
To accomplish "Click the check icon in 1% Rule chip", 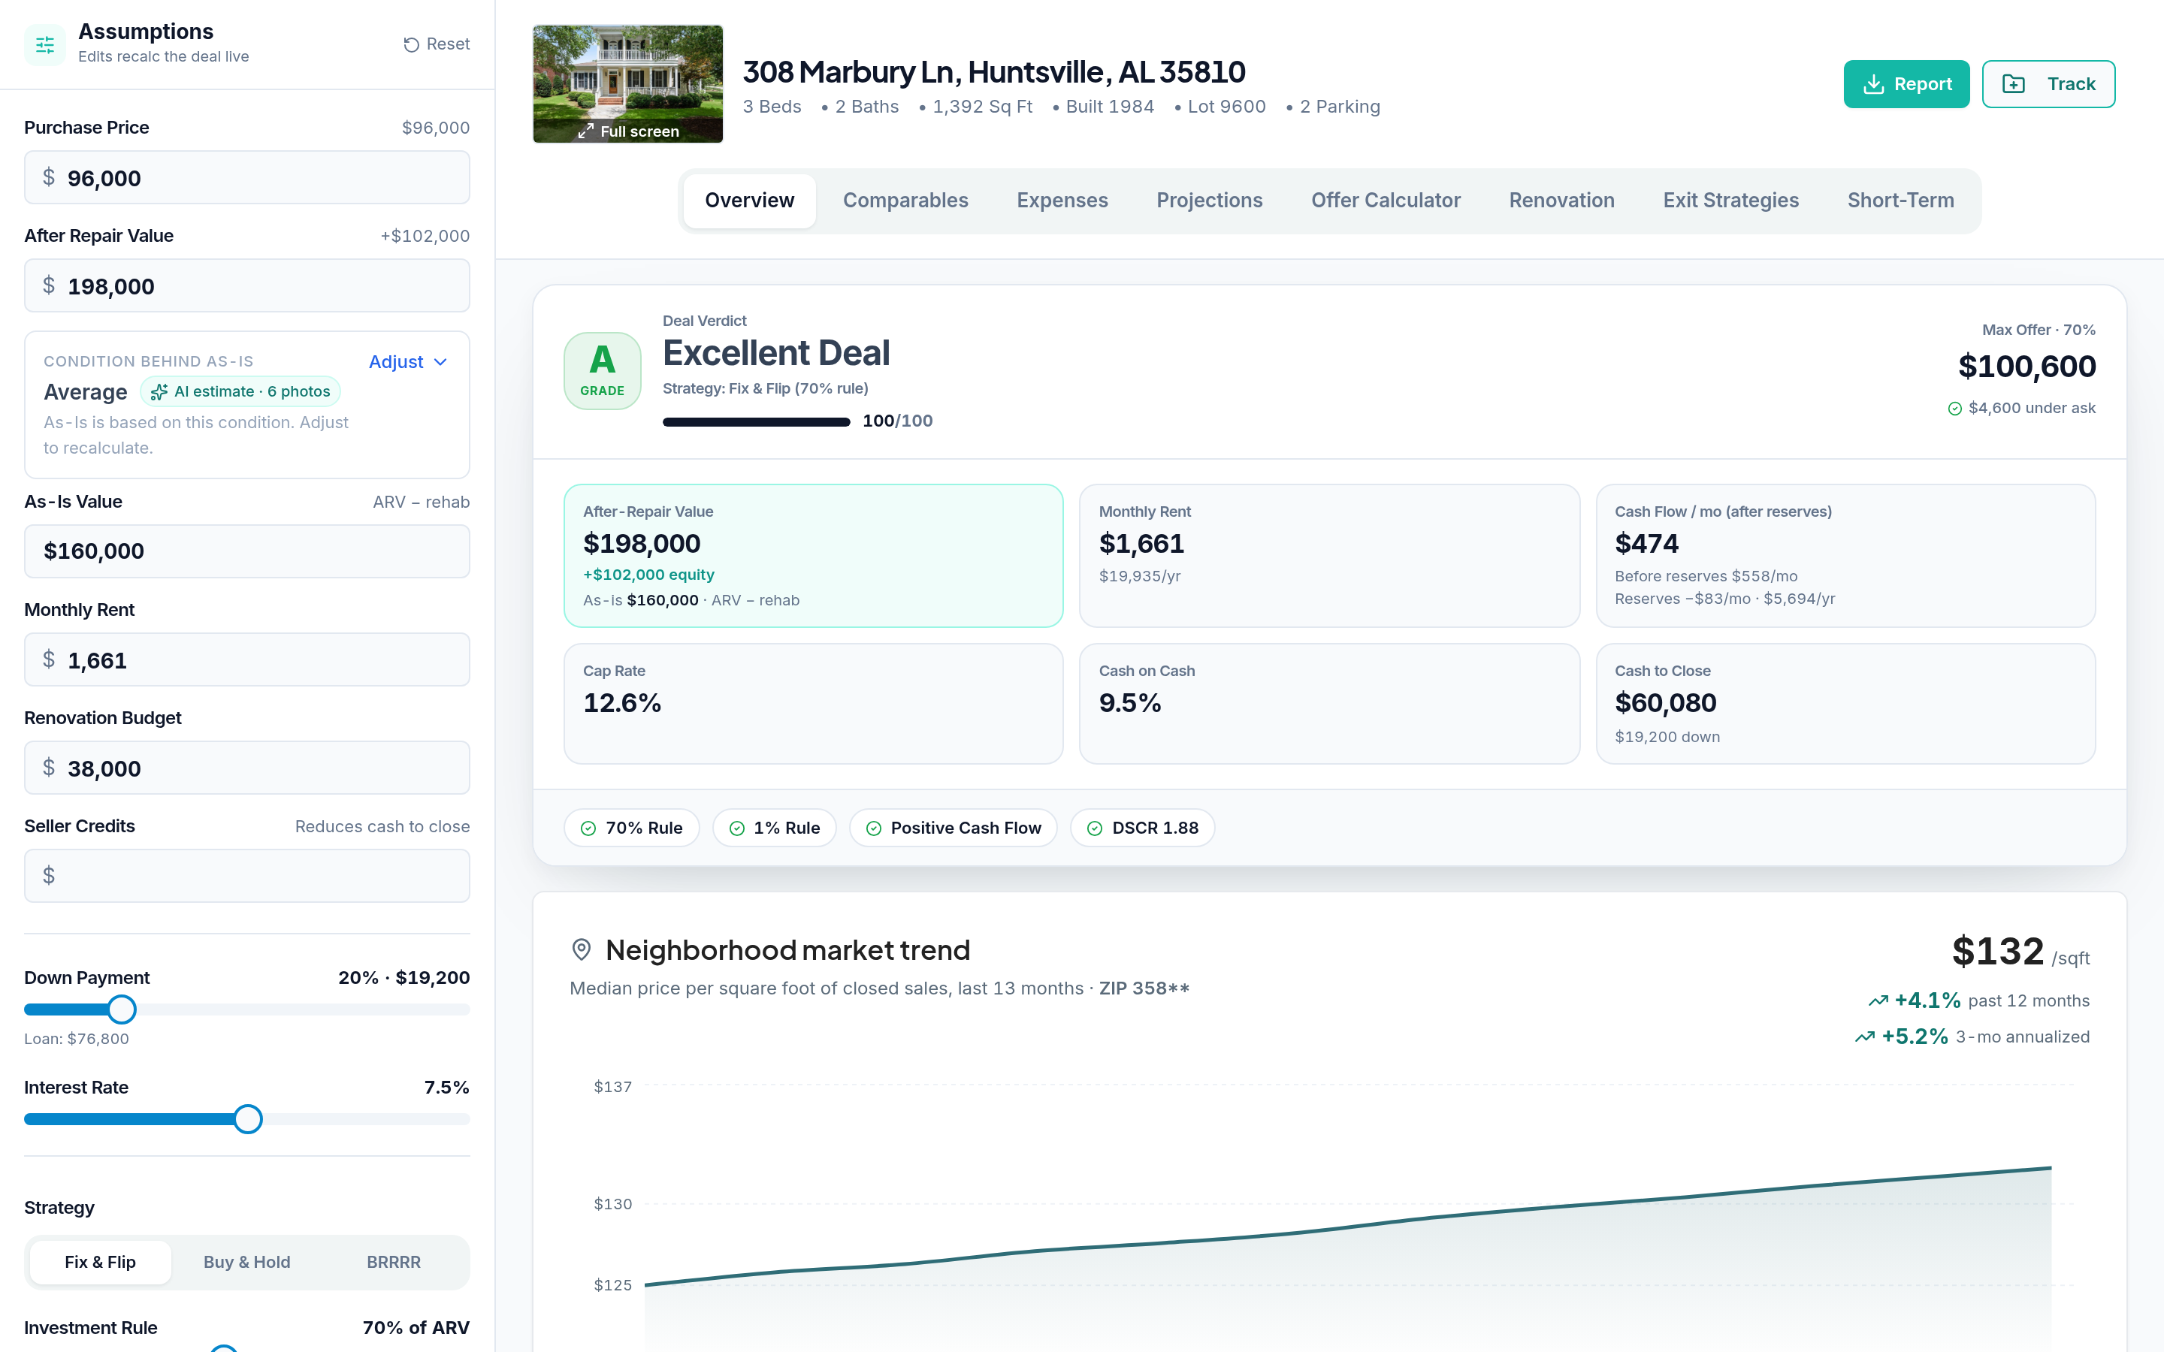I will pos(737,829).
